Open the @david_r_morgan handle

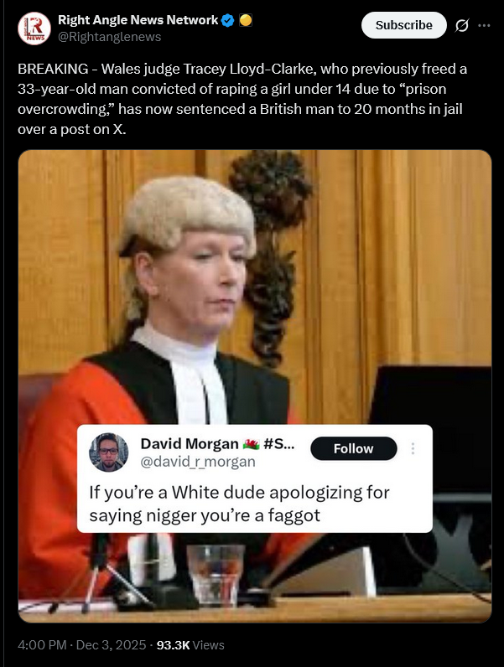pyautogui.click(x=198, y=462)
